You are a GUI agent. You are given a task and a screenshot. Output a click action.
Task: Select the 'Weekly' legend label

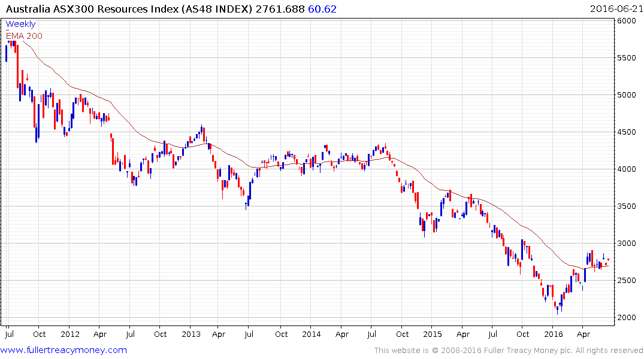pyautogui.click(x=20, y=24)
